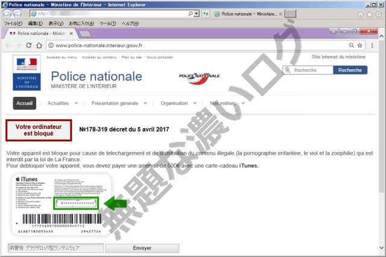Click the 'Votre ordinateur est bloqué' box
The height and width of the screenshot is (257, 386).
click(39, 130)
